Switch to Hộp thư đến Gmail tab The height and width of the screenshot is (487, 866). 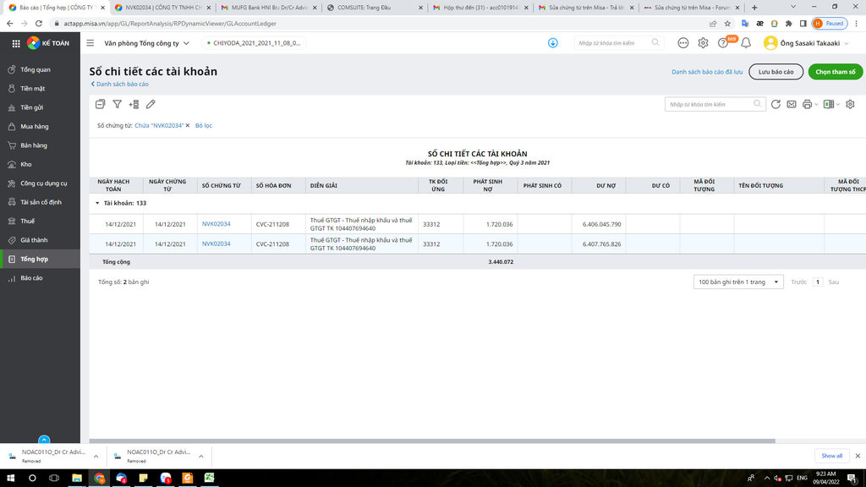click(x=479, y=8)
